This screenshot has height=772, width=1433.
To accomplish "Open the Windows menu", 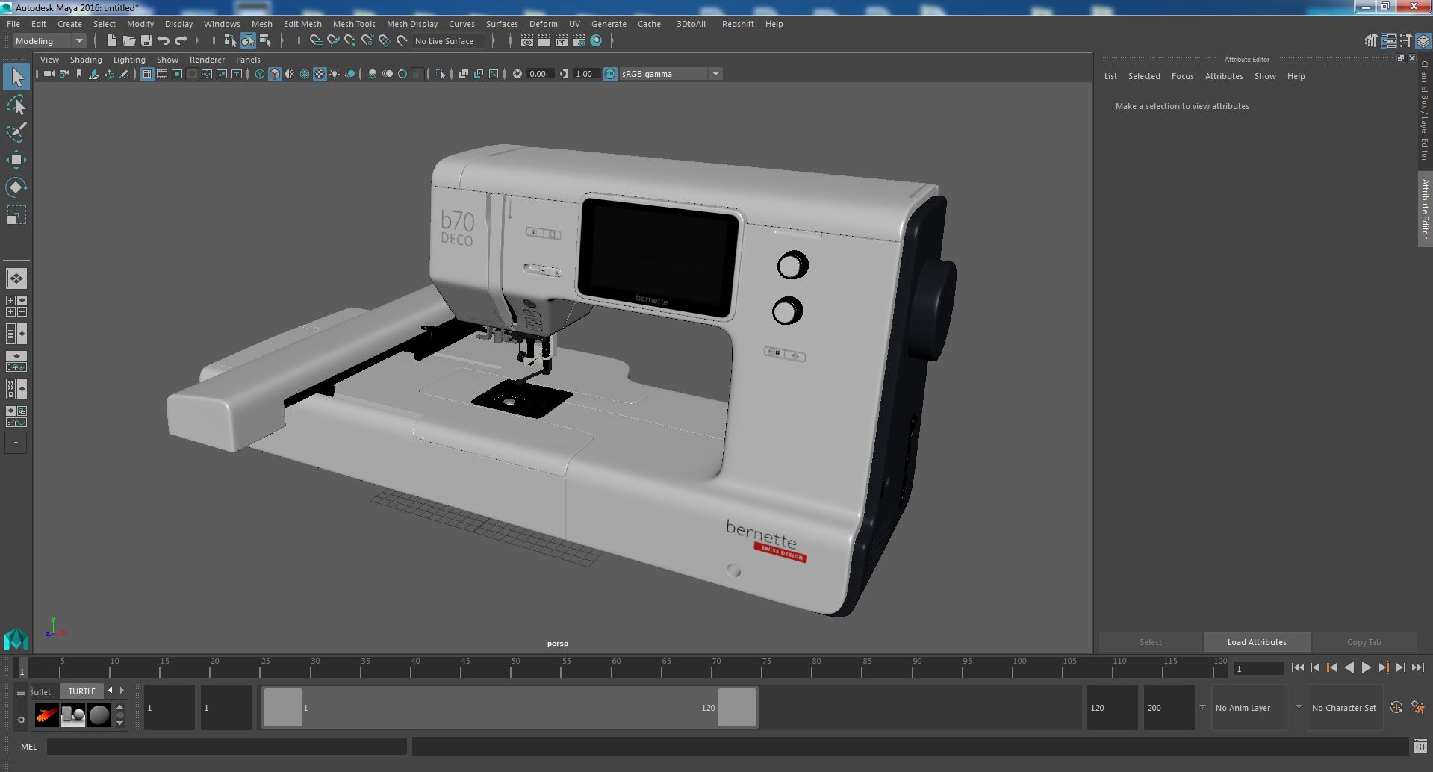I will tap(222, 24).
